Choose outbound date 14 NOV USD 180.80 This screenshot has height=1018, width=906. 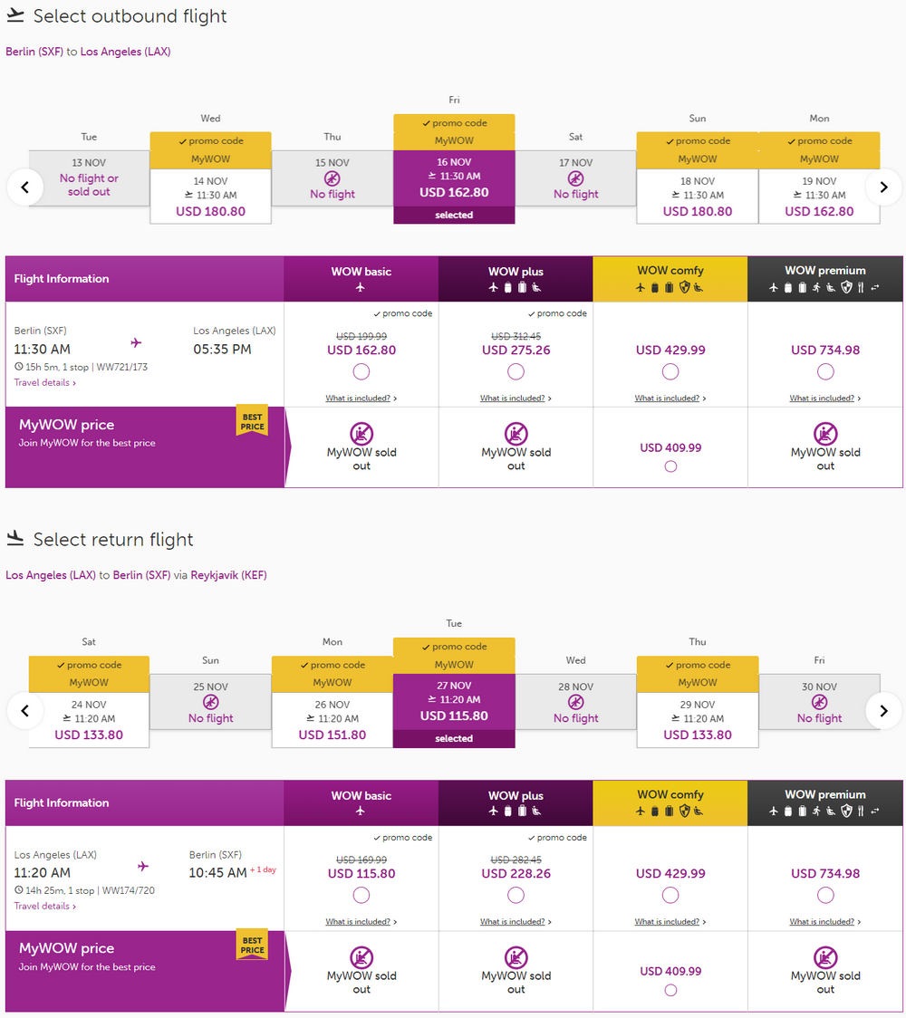coord(210,196)
